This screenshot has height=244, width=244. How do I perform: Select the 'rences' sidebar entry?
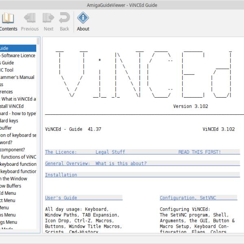point(18,91)
